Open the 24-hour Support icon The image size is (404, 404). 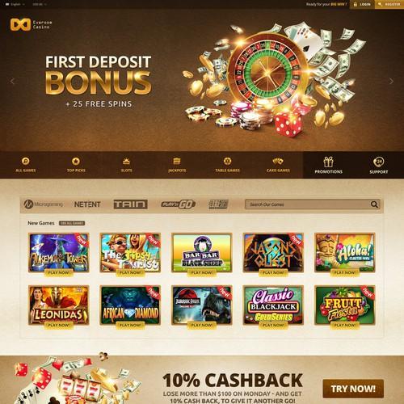[379, 162]
